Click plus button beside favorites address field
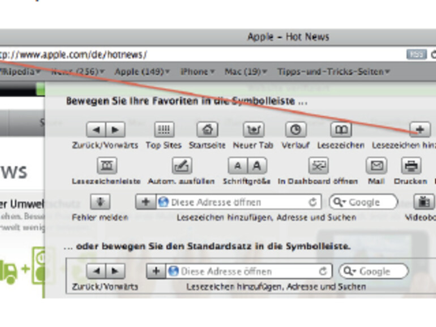436x327 pixels. (x=146, y=202)
